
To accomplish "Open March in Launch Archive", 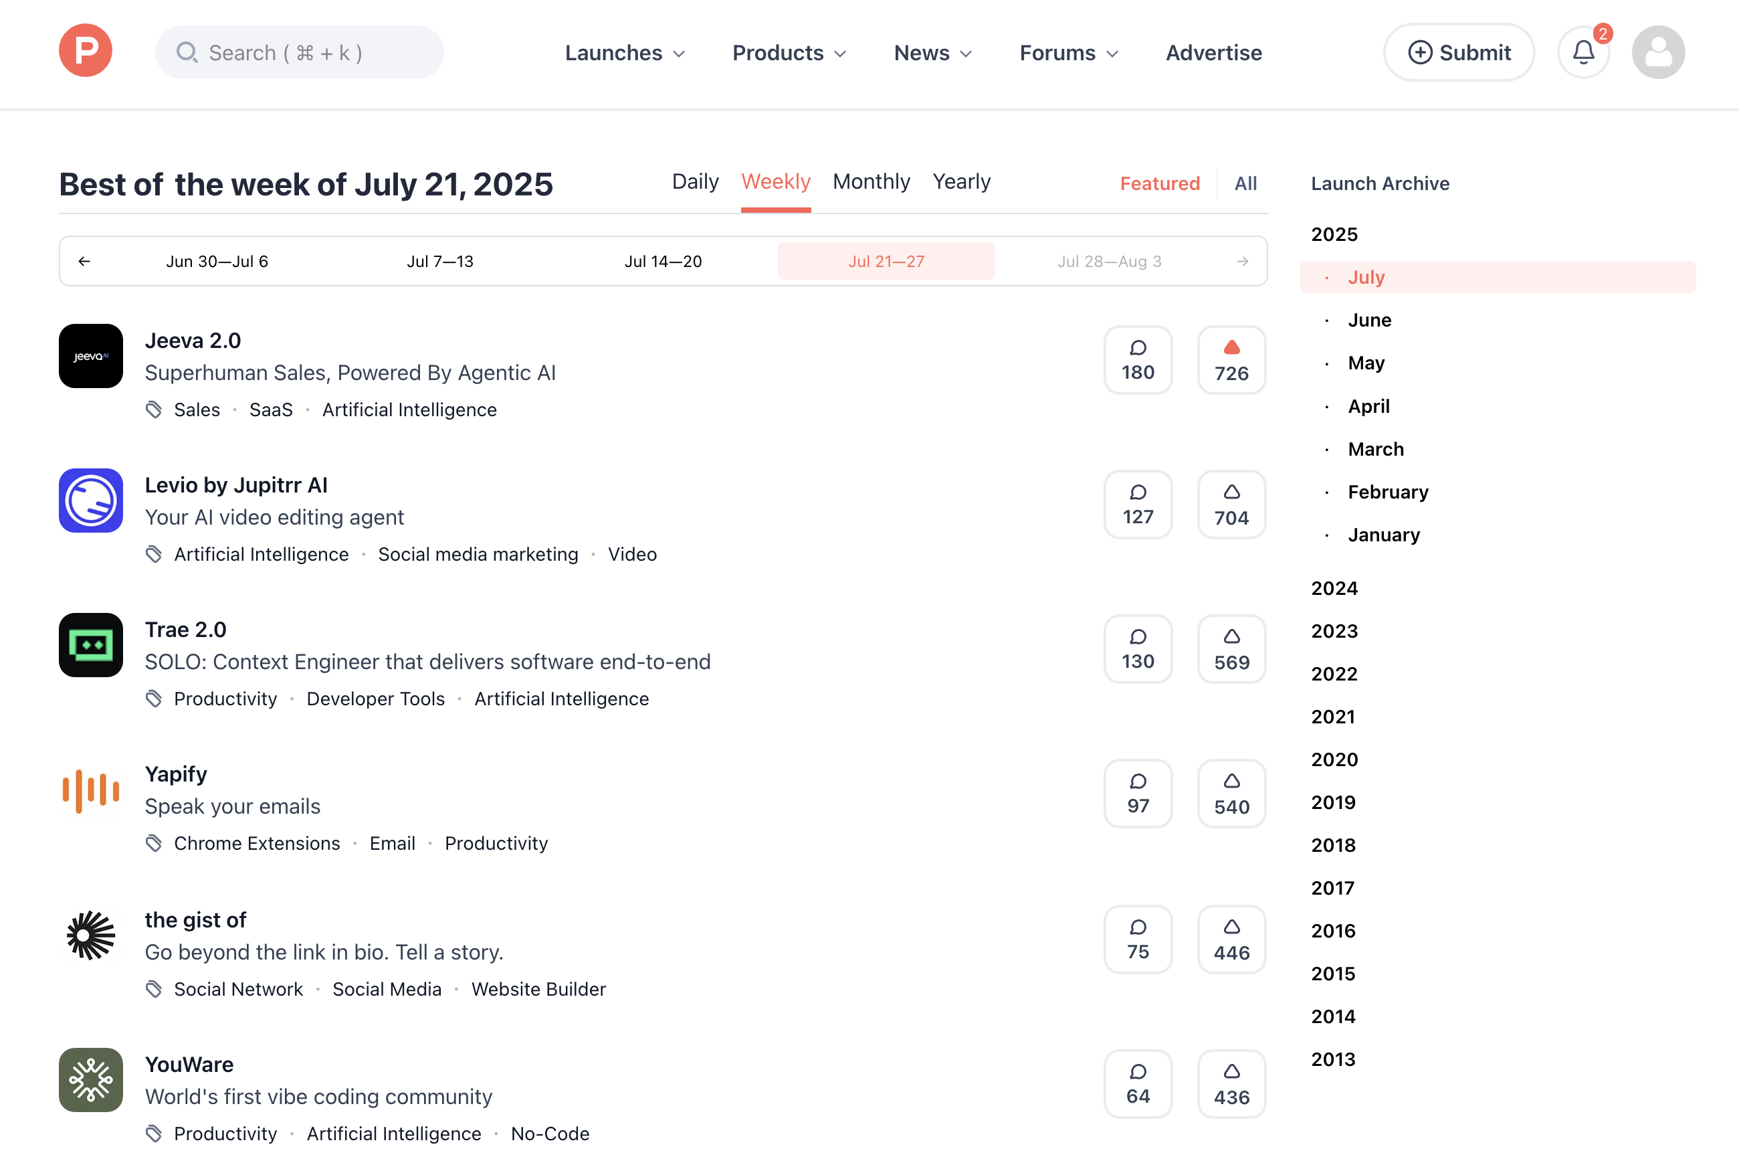I will (x=1375, y=449).
